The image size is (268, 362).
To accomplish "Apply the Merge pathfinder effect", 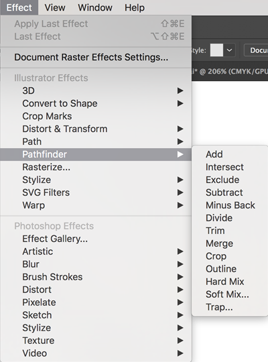I will (x=230, y=243).
